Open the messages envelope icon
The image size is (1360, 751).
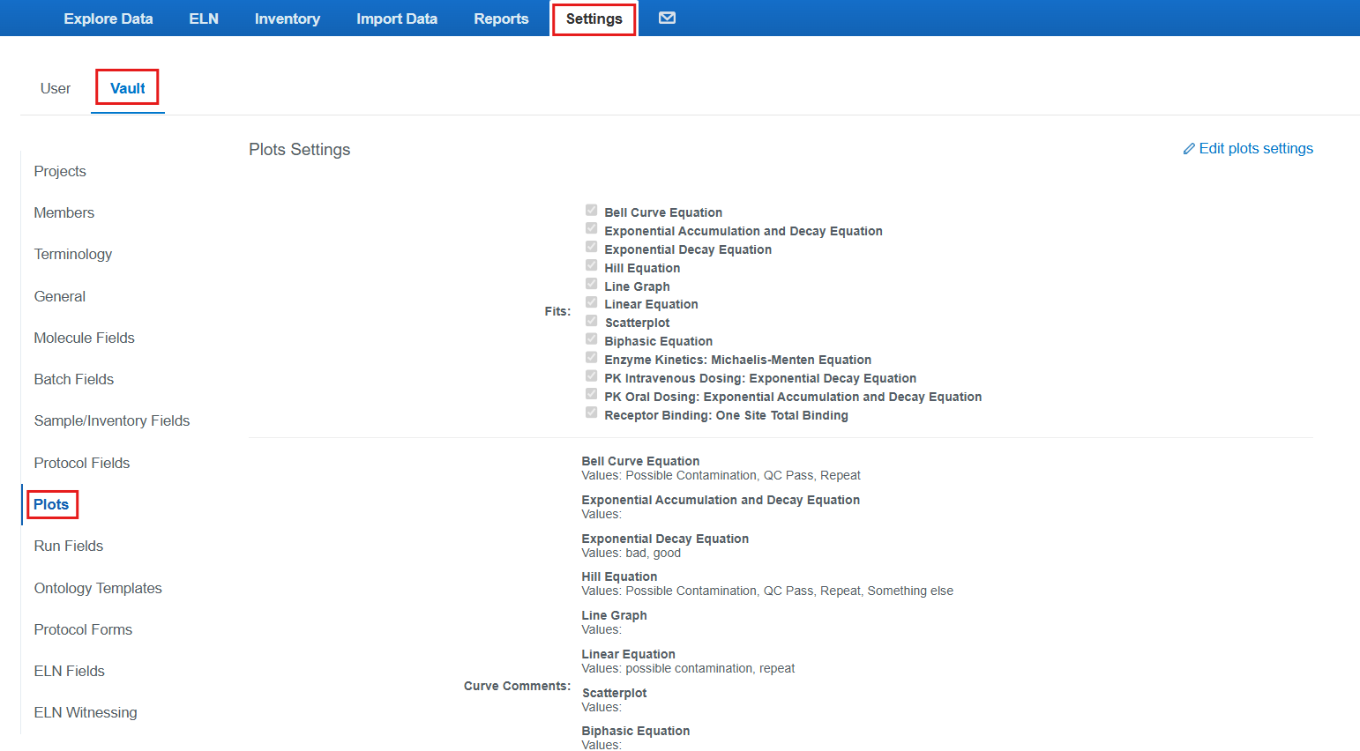click(667, 18)
